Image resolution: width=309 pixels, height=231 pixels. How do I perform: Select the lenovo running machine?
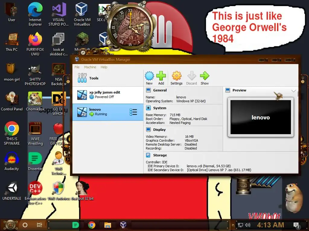pyautogui.click(x=108, y=112)
